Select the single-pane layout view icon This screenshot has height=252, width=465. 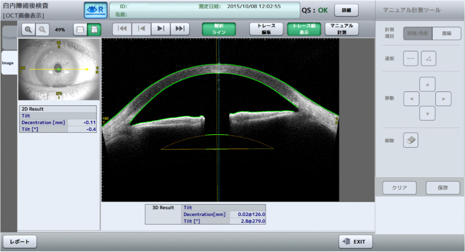tap(80, 29)
